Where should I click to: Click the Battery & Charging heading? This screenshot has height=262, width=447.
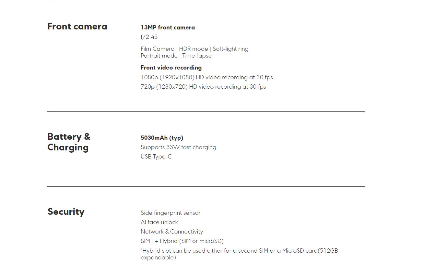click(x=69, y=142)
